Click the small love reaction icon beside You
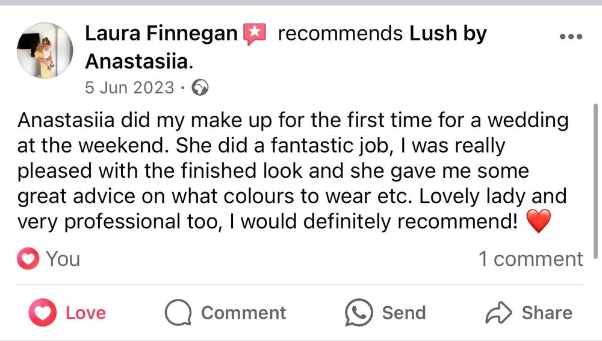 click(28, 259)
